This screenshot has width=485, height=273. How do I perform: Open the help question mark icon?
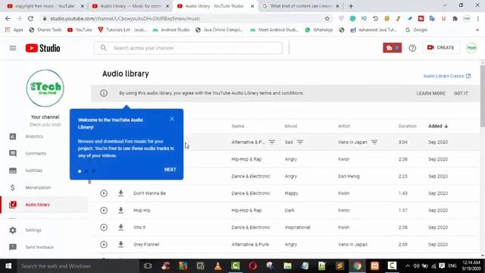412,48
